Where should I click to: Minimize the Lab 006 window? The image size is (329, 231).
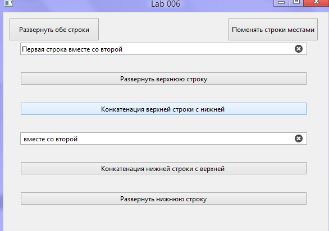(x=281, y=3)
